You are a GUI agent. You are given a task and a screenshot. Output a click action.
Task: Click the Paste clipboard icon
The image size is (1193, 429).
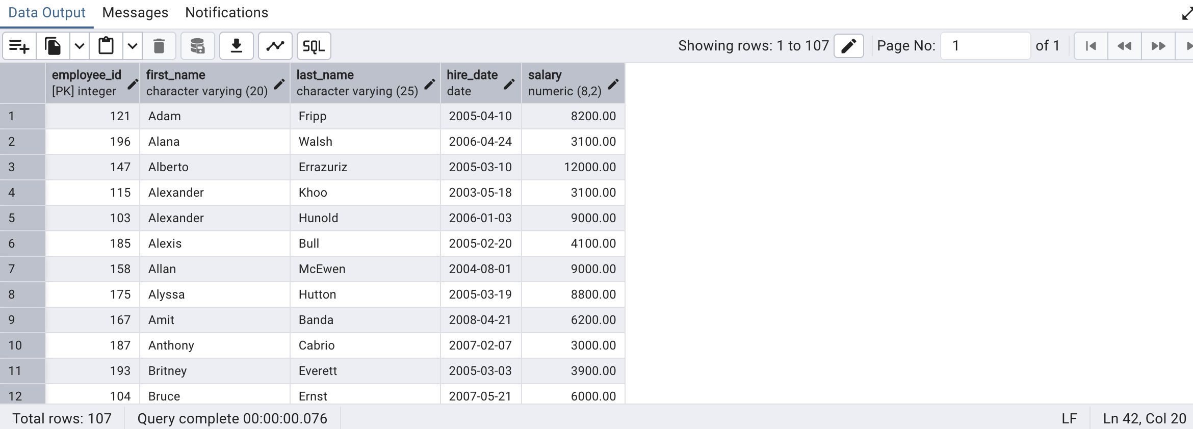pos(106,46)
